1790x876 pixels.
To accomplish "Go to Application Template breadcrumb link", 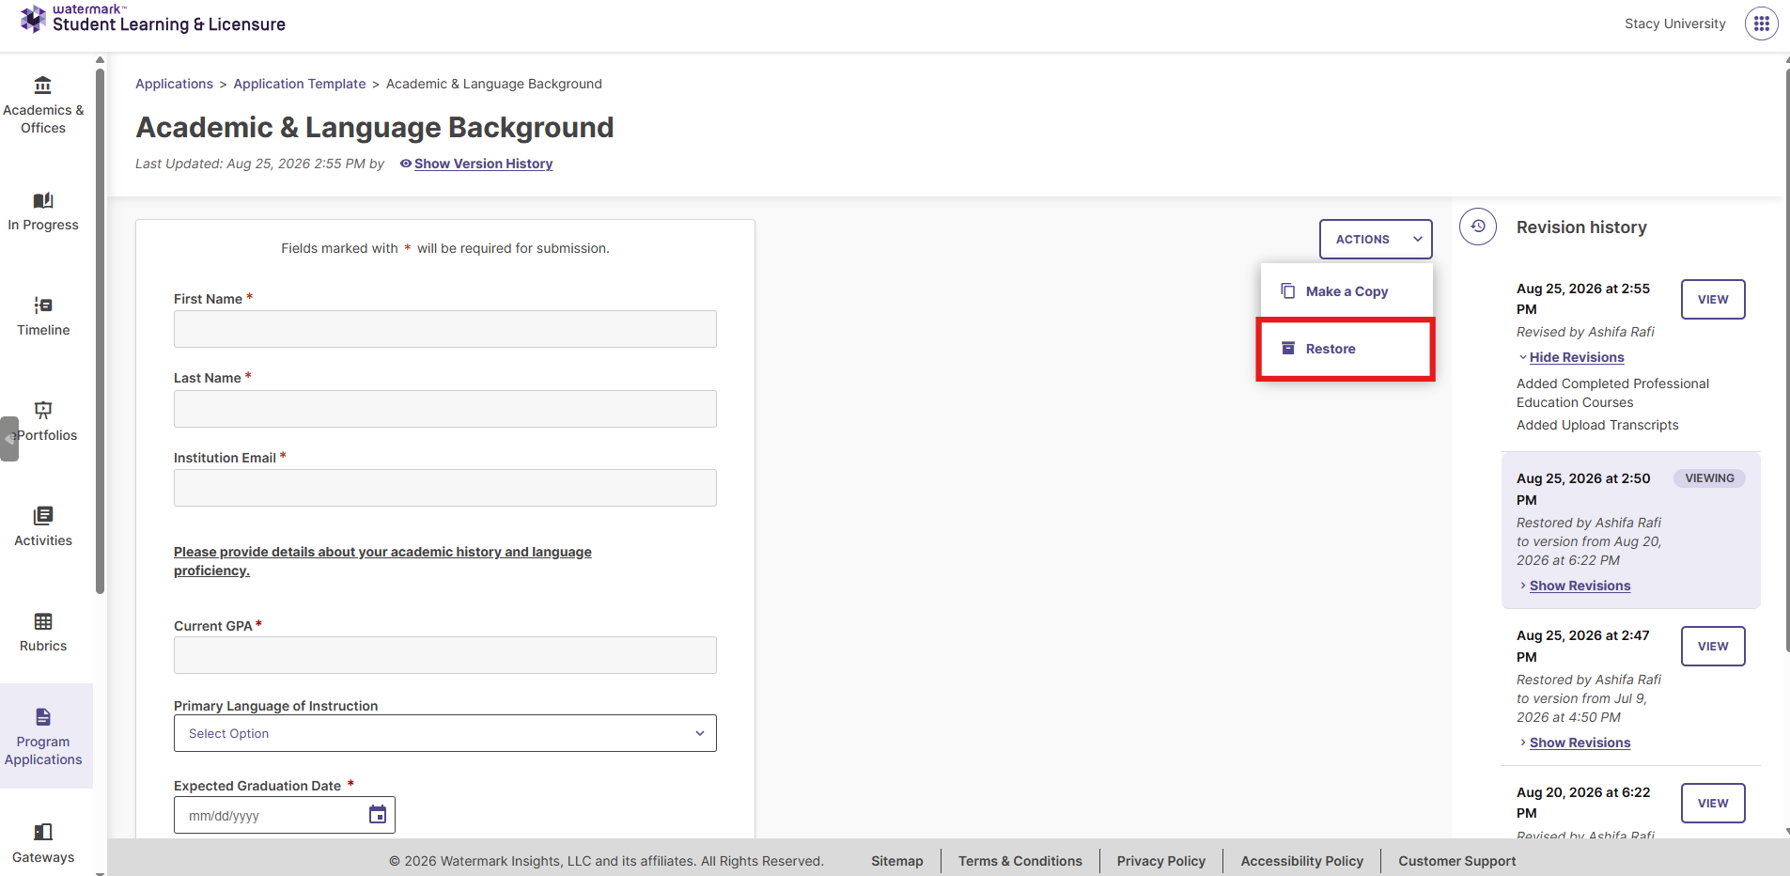I will (x=300, y=84).
